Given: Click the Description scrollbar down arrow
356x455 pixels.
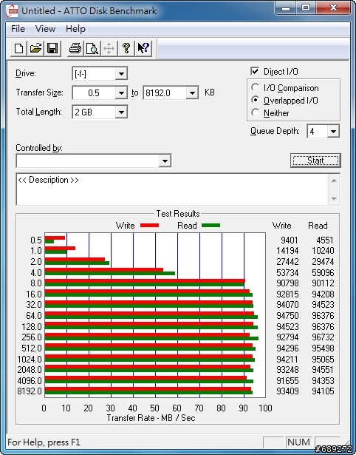Looking at the screenshot, I should [334, 199].
